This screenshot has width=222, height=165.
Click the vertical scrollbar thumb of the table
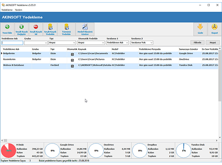click(x=220, y=75)
